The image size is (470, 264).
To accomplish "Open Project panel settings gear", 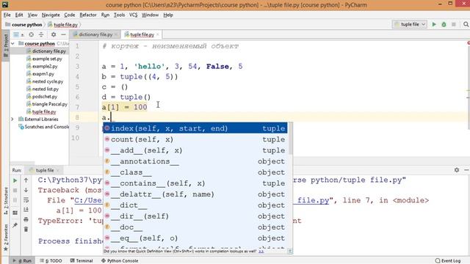I will point(54,34).
